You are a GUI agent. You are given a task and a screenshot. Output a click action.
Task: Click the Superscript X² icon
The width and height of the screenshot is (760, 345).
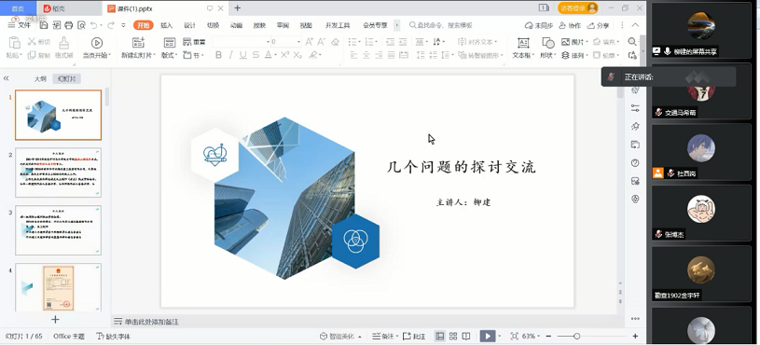[285, 55]
